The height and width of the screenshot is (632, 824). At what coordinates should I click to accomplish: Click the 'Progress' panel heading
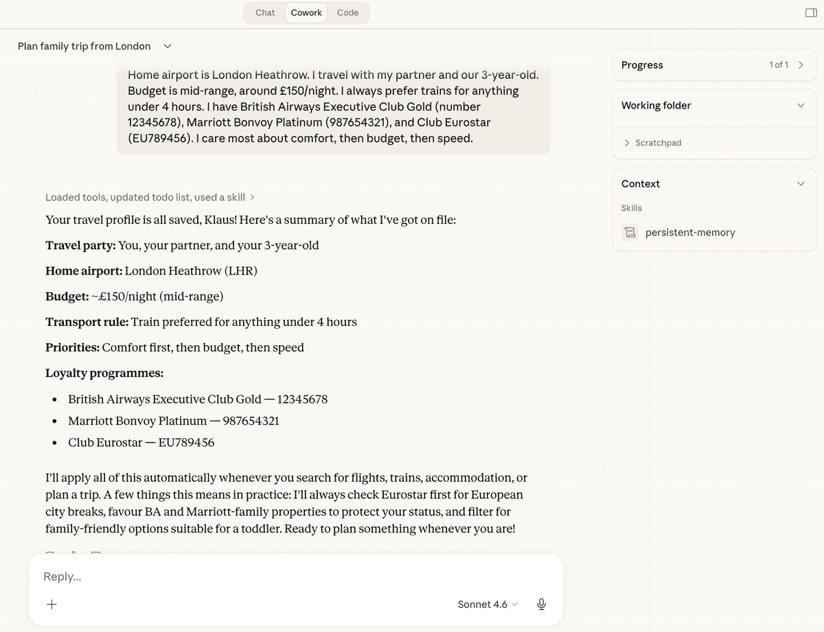coord(642,65)
